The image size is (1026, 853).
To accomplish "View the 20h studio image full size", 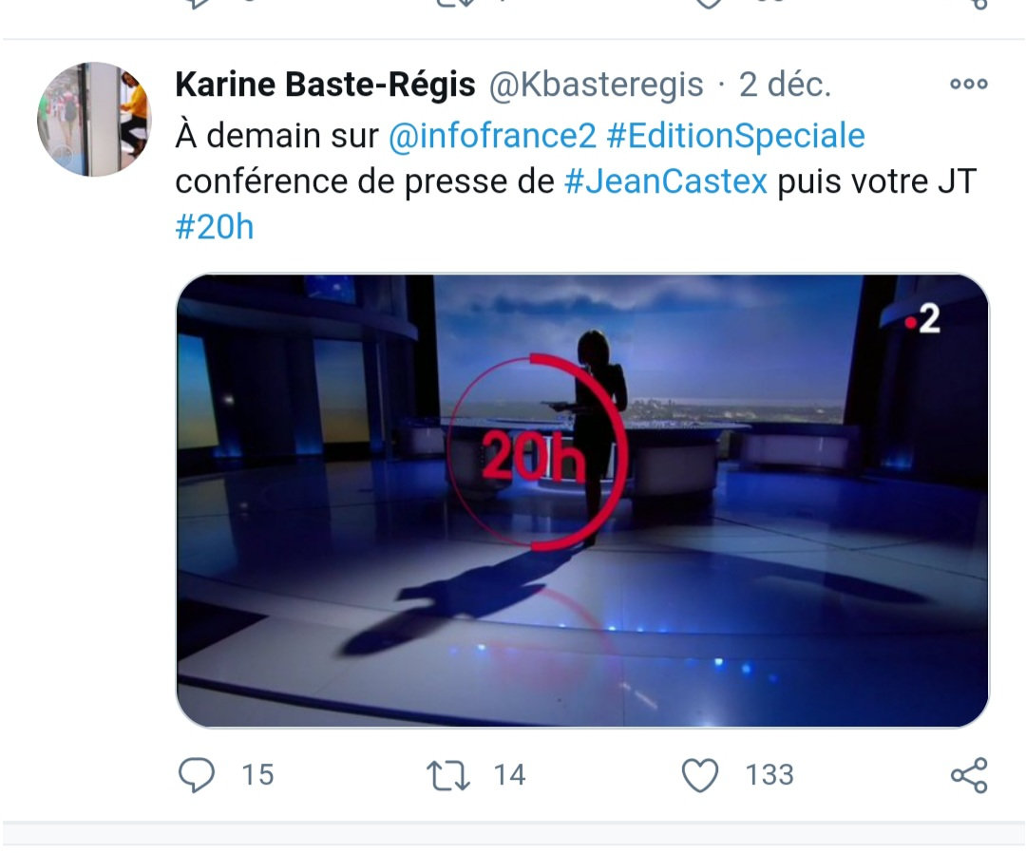I will click(x=582, y=501).
